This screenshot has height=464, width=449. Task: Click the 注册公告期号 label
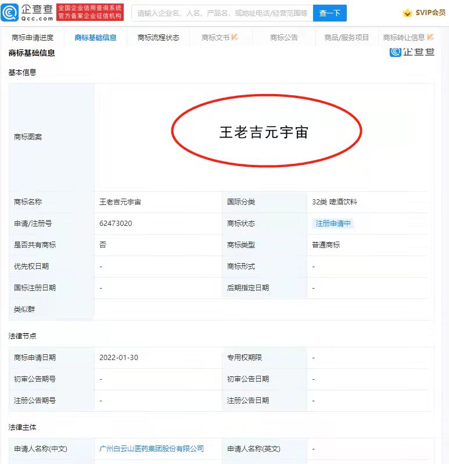(x=35, y=400)
